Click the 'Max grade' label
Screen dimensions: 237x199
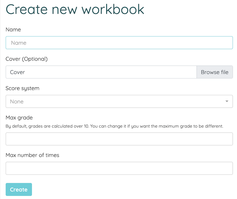[19, 118]
